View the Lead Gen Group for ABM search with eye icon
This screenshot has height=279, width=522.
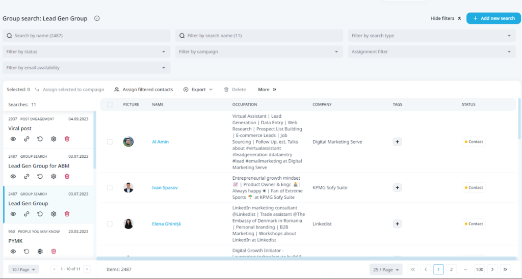[13, 176]
